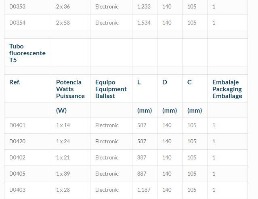Screen dimensions: 258x199
Task: Select the "Equipo Equipment Ballast" column header
Action: tap(111, 89)
